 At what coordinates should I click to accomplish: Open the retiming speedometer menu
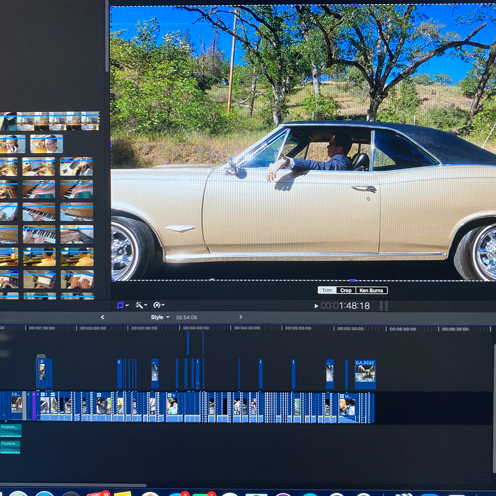point(159,305)
